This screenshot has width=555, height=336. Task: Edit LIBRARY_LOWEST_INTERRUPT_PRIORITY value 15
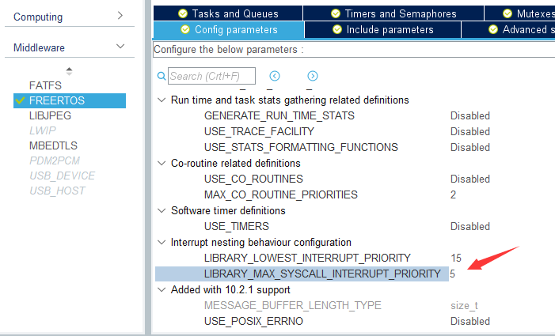click(456, 258)
